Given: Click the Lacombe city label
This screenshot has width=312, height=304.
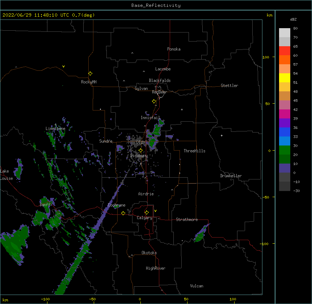Looking at the screenshot, I should click(x=163, y=69).
